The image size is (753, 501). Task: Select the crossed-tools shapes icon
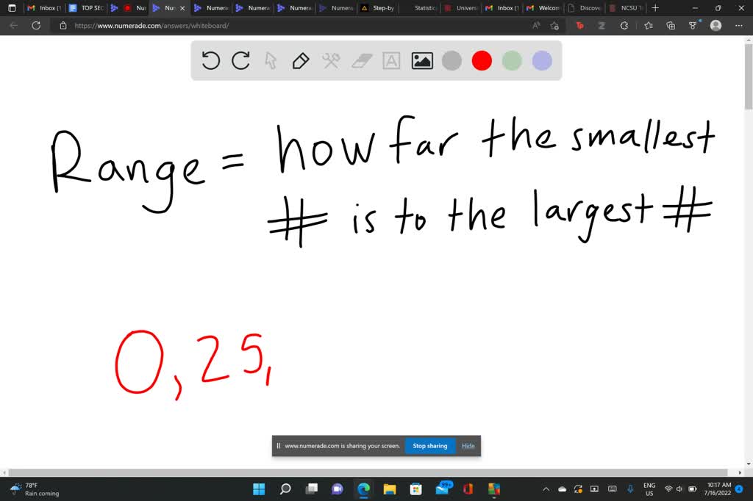click(x=331, y=61)
